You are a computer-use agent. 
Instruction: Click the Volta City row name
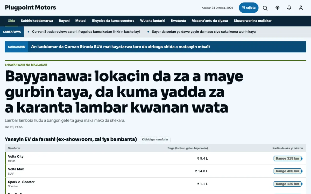pos(16,156)
